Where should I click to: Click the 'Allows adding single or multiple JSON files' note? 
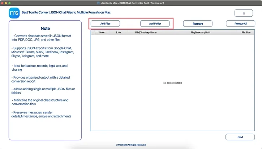click(43, 91)
